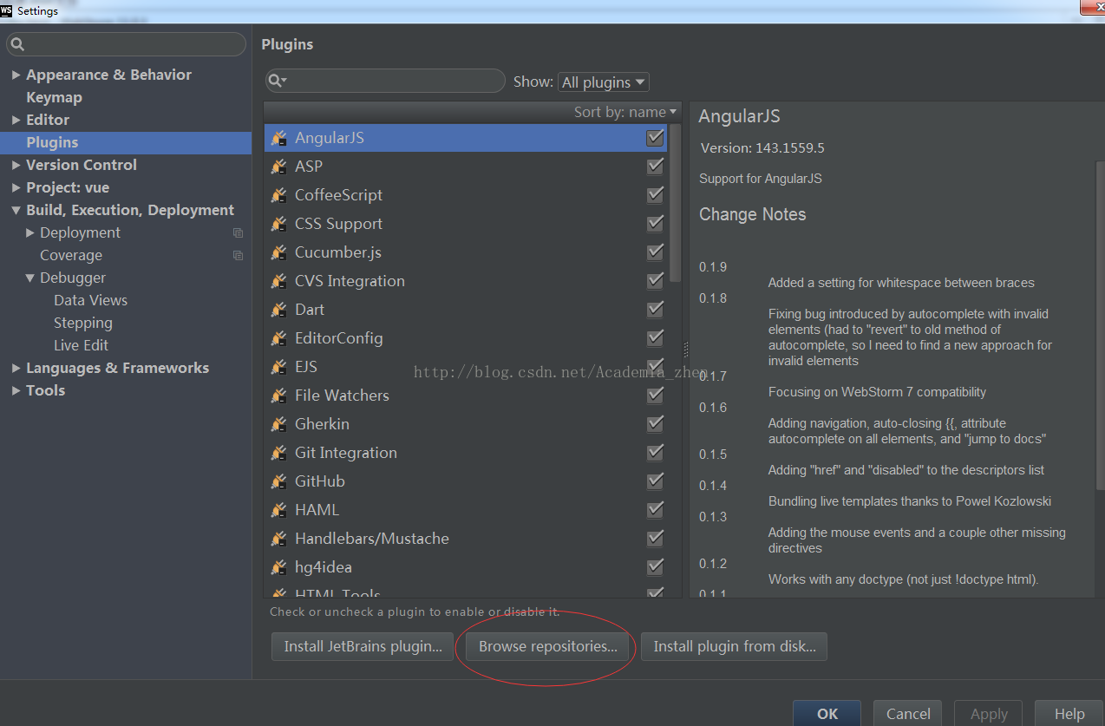
Task: Click the Git Integration plugin icon
Action: click(x=278, y=453)
